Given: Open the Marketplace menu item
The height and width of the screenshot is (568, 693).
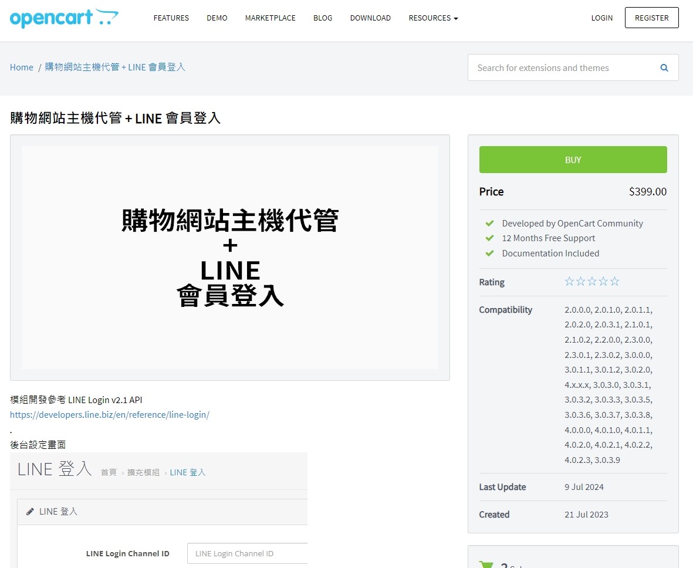Looking at the screenshot, I should click(x=271, y=18).
